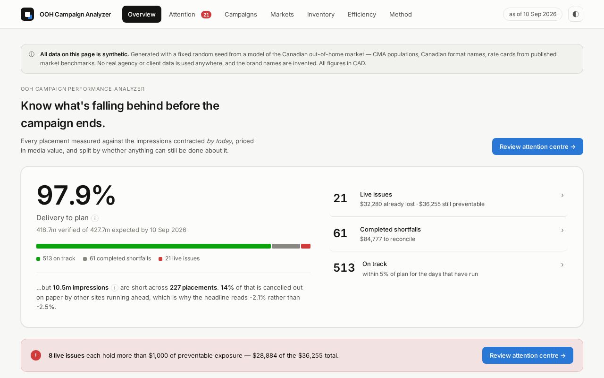604x378 pixels.
Task: Click the red live-issues bar segment
Action: pos(306,246)
